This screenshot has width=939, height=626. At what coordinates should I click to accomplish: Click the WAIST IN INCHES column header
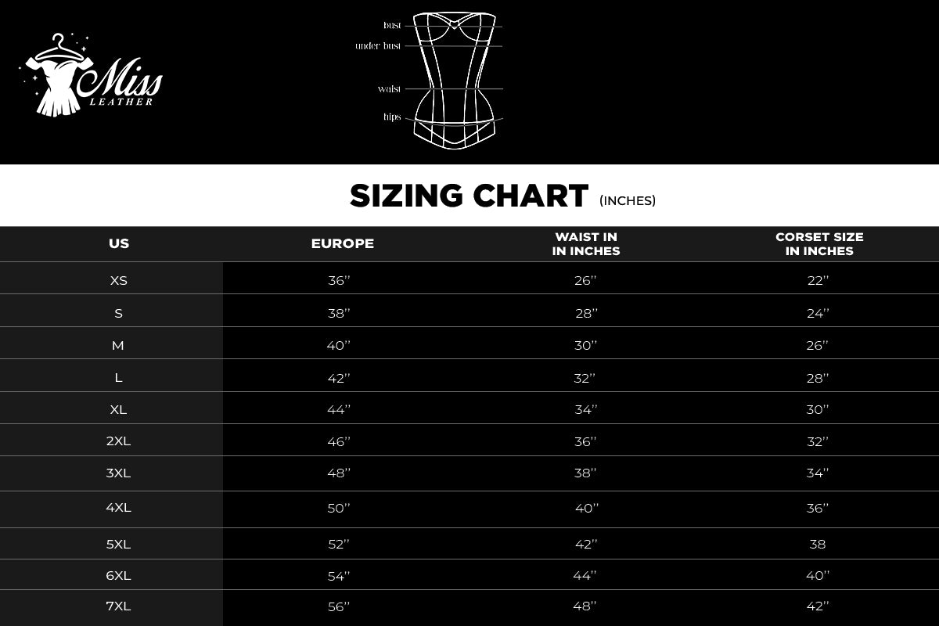[x=586, y=243]
